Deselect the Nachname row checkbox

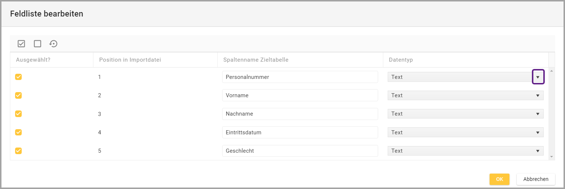[x=18, y=114]
